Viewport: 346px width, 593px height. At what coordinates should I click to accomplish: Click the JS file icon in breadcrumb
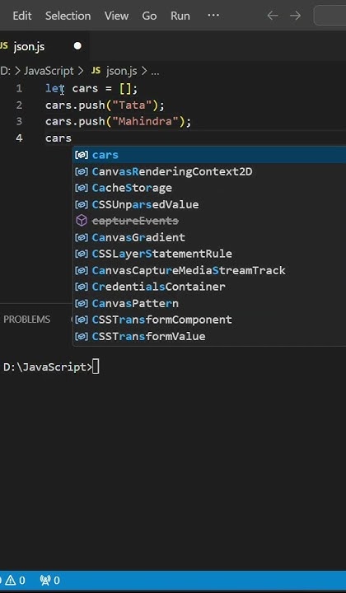96,71
